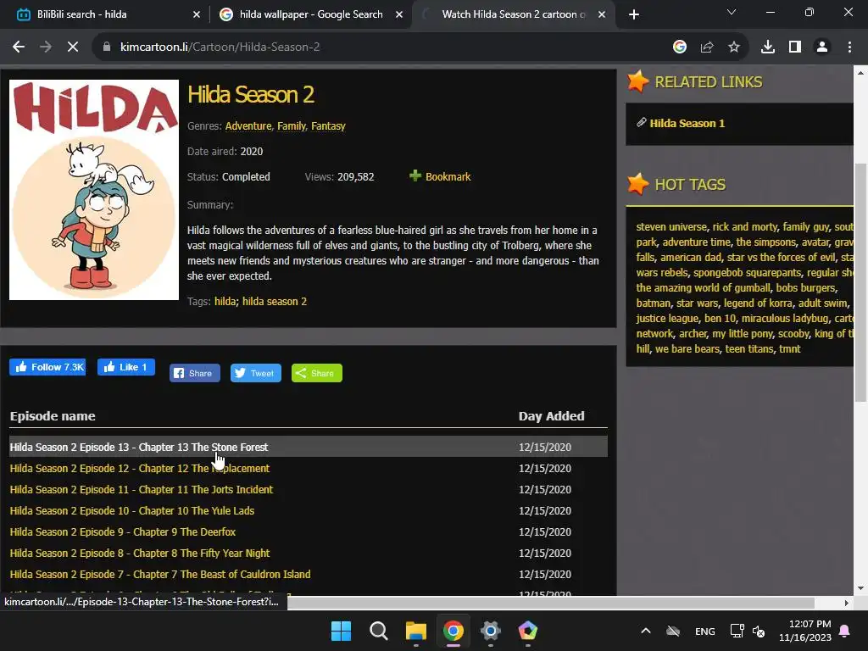868x651 pixels.
Task: Open Settings gear app in taskbar
Action: 491,631
